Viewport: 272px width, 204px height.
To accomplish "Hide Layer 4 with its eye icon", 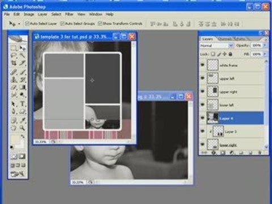I will 203,118.
